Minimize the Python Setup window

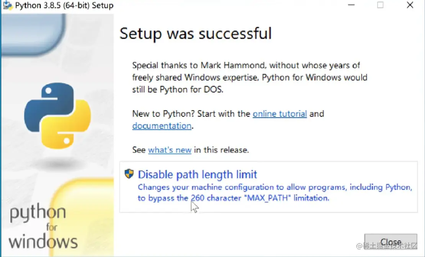tap(351, 5)
